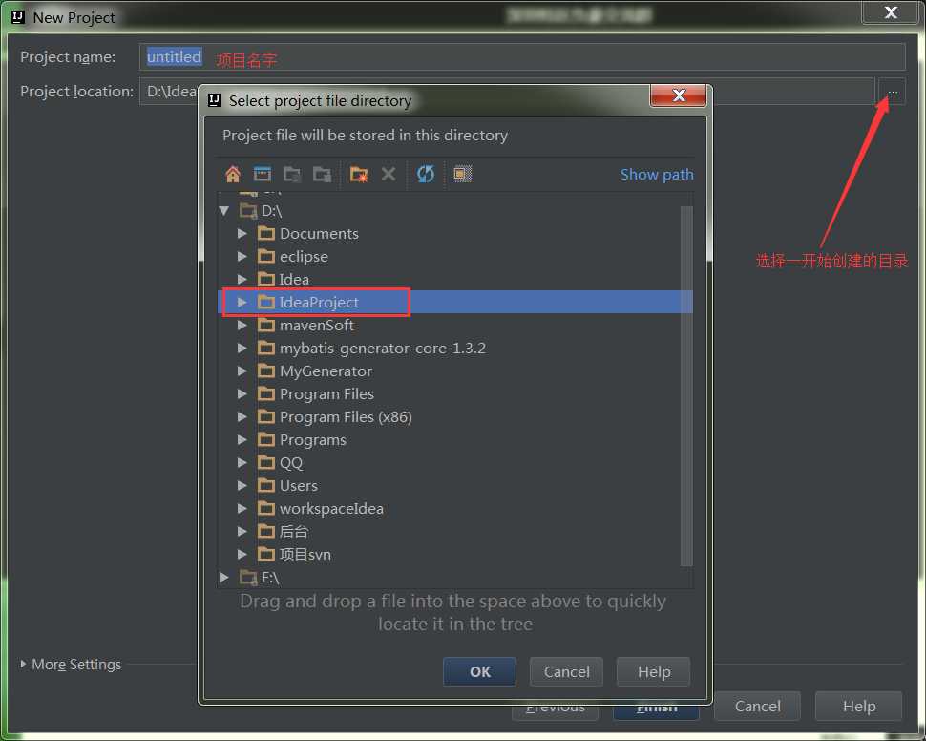Click the Show path link
Image resolution: width=926 pixels, height=741 pixels.
[657, 175]
